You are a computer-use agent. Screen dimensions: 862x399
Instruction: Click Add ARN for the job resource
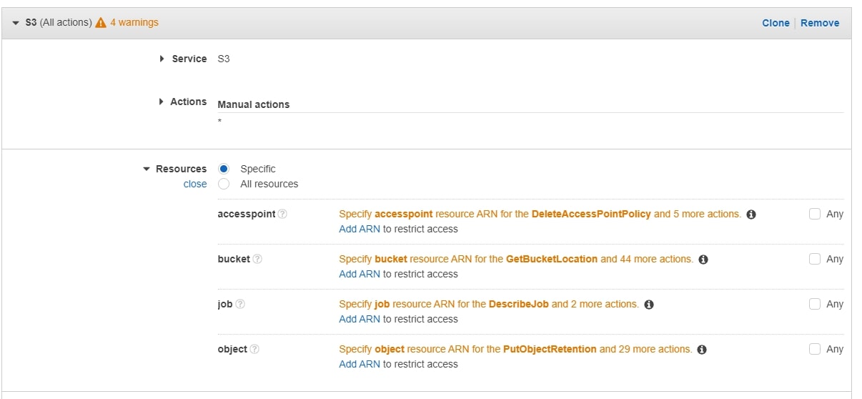[x=360, y=319]
